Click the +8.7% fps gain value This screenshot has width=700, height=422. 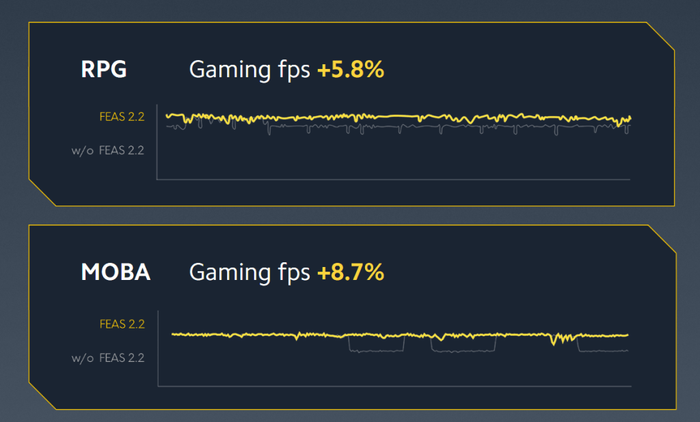pyautogui.click(x=351, y=272)
